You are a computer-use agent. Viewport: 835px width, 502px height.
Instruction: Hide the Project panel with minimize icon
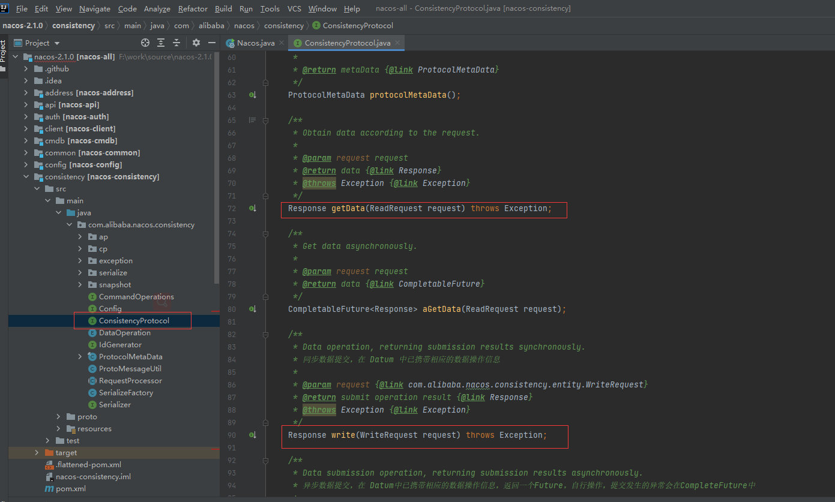click(x=212, y=43)
